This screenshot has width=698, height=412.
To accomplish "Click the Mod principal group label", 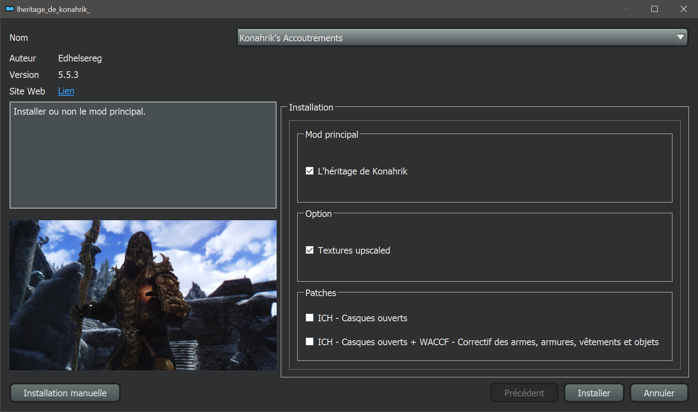I will (332, 134).
